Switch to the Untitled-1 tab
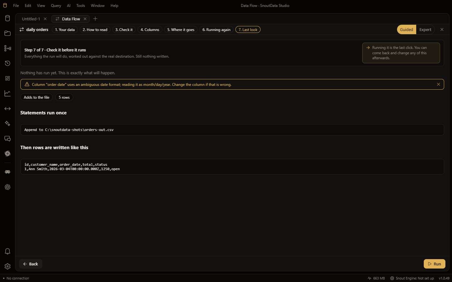This screenshot has width=452, height=282. tap(31, 19)
